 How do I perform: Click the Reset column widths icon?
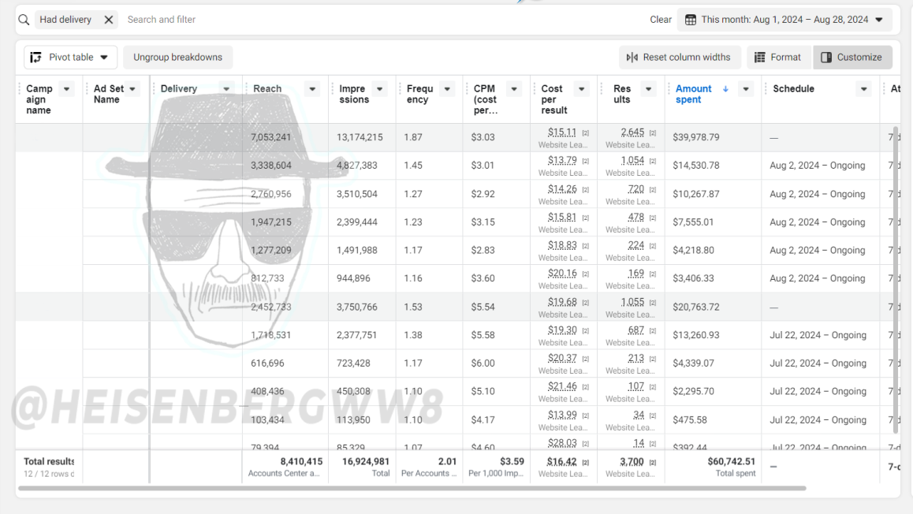point(632,57)
